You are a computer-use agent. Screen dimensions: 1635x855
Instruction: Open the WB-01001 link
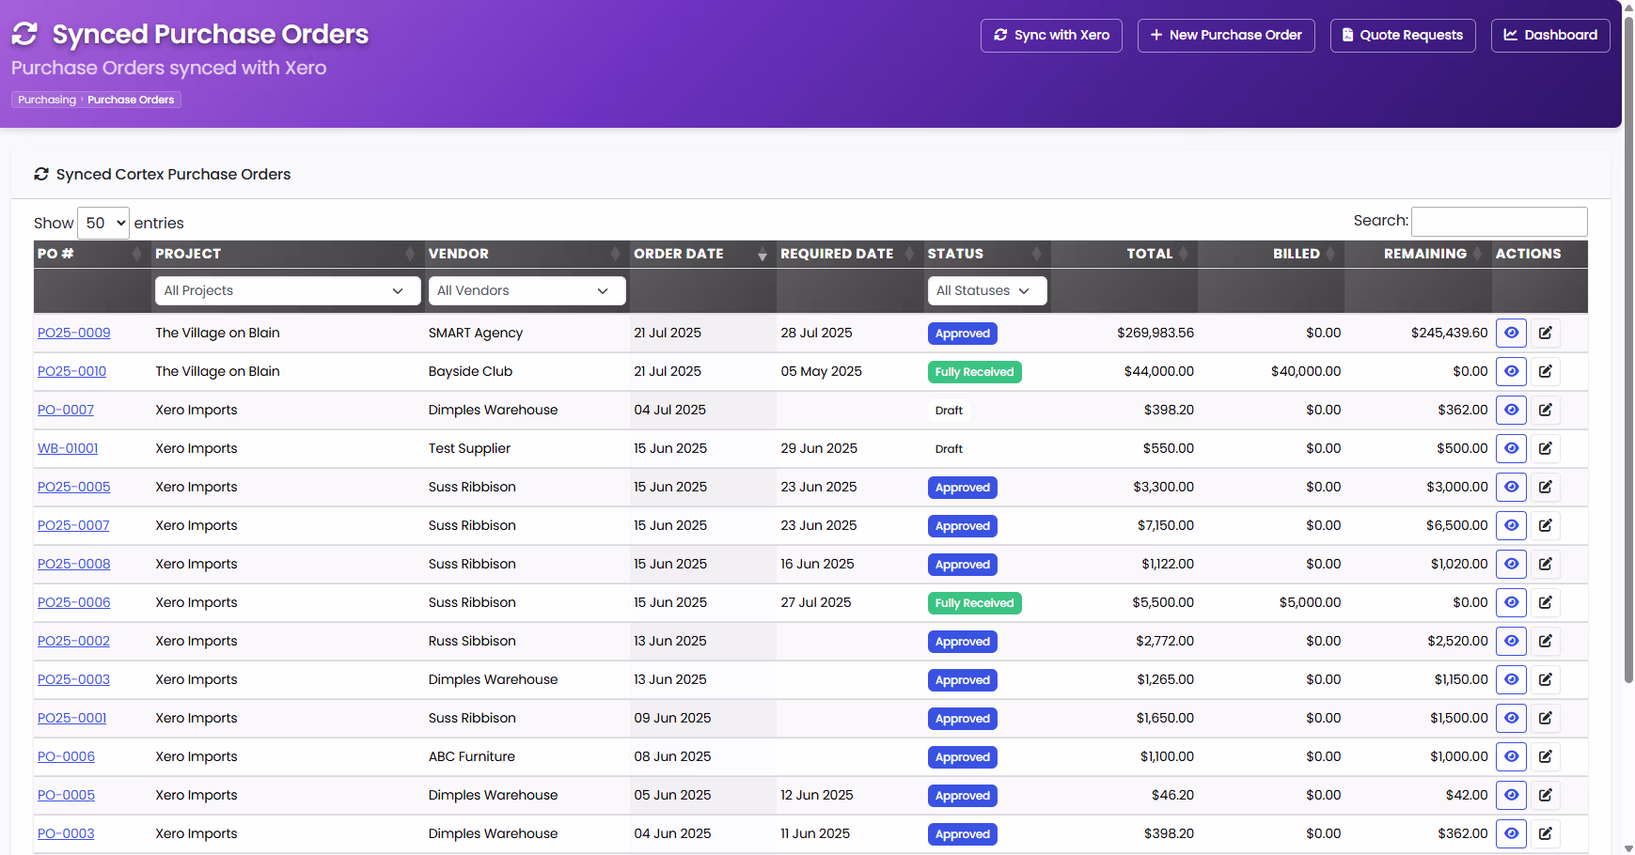point(68,448)
